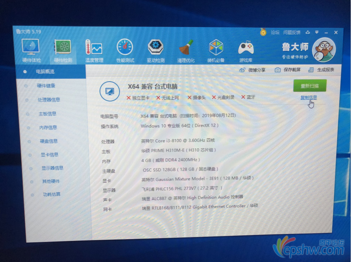Click the 摄像头 status item

pyautogui.click(x=196, y=97)
